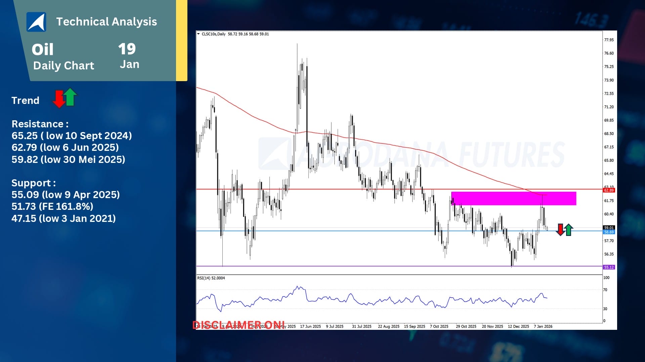Click the green up Trend arrow

coord(70,97)
